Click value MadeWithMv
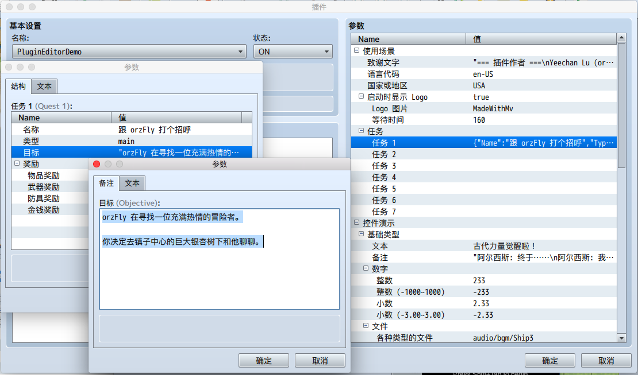 493,108
